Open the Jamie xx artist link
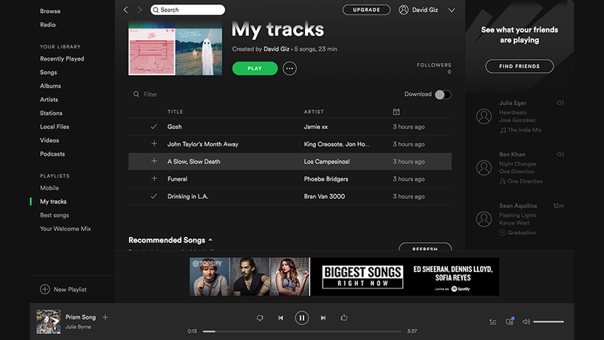The image size is (604, 340). point(316,126)
